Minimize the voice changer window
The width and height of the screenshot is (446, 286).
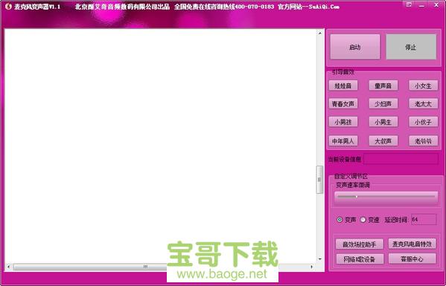coord(422,4)
